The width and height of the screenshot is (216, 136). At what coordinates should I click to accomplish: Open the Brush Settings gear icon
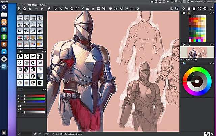(x=184, y=9)
